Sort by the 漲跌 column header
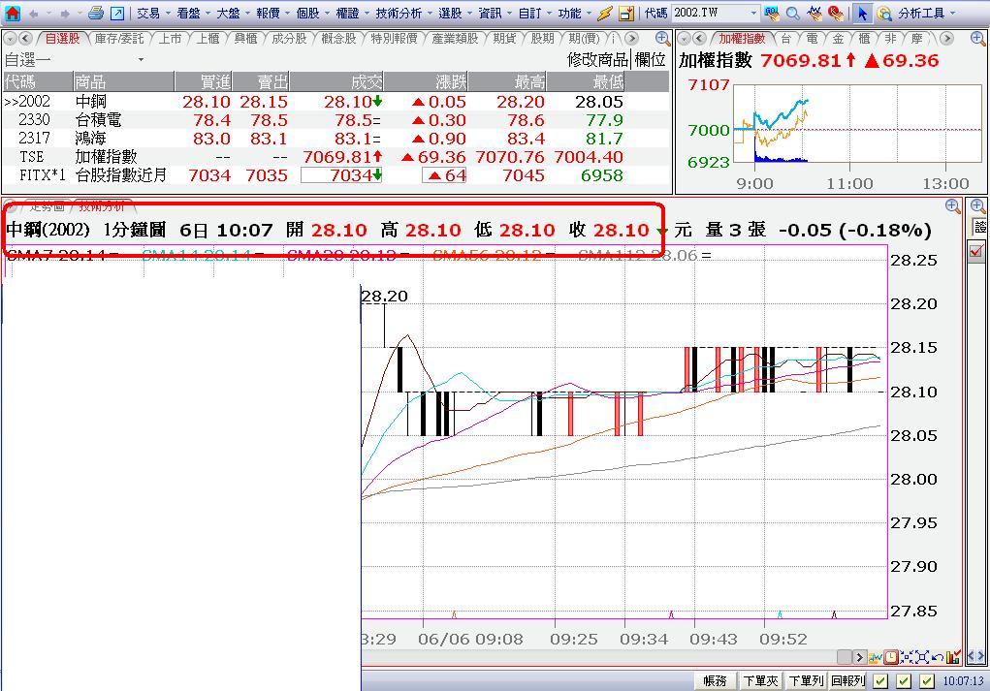This screenshot has height=691, width=990. click(427, 81)
